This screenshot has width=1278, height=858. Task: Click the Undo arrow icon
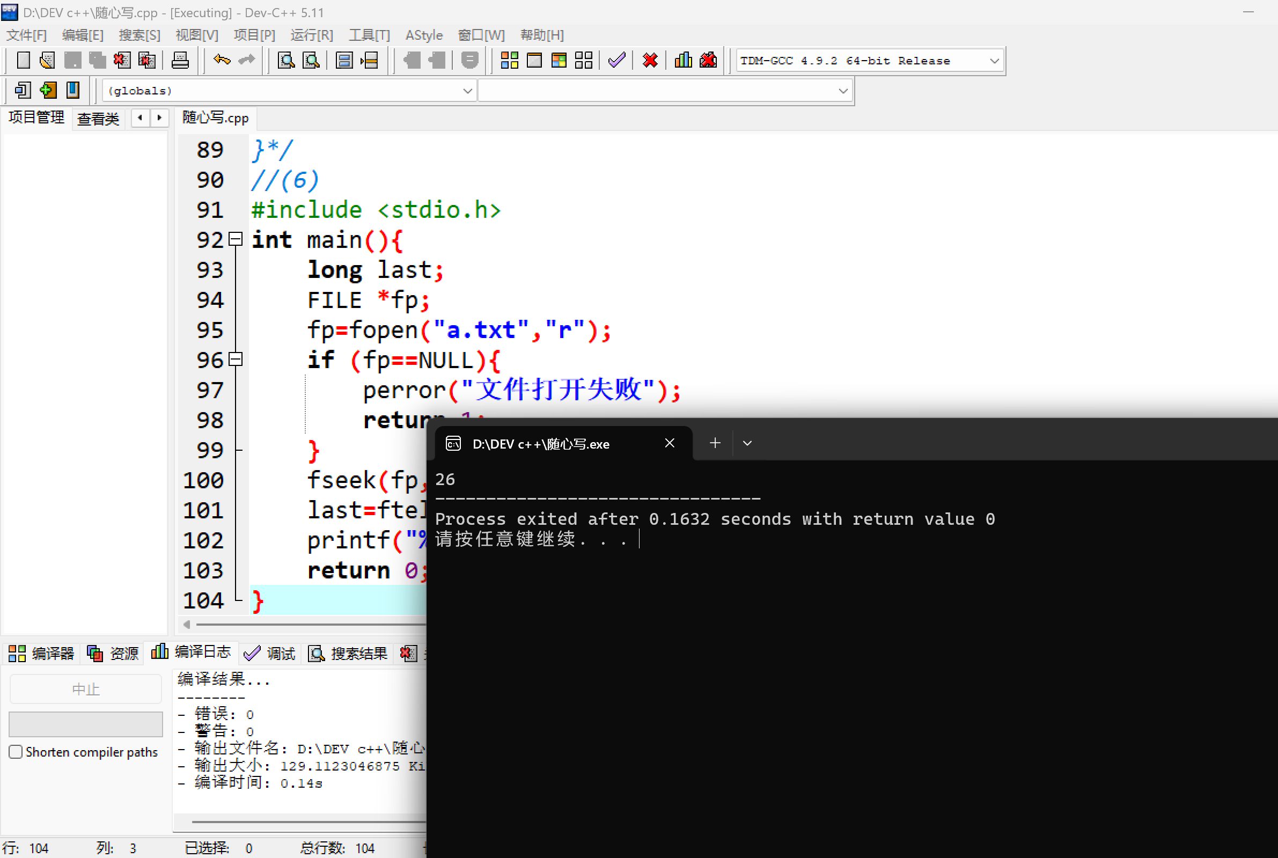click(222, 60)
